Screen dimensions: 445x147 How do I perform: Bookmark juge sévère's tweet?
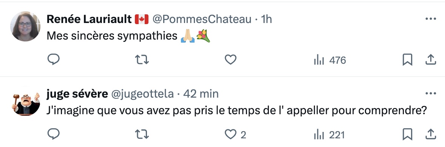407,135
